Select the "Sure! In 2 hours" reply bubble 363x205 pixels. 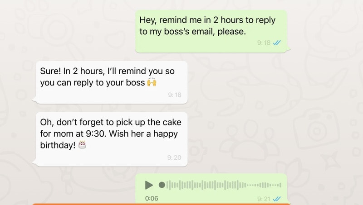pos(112,82)
